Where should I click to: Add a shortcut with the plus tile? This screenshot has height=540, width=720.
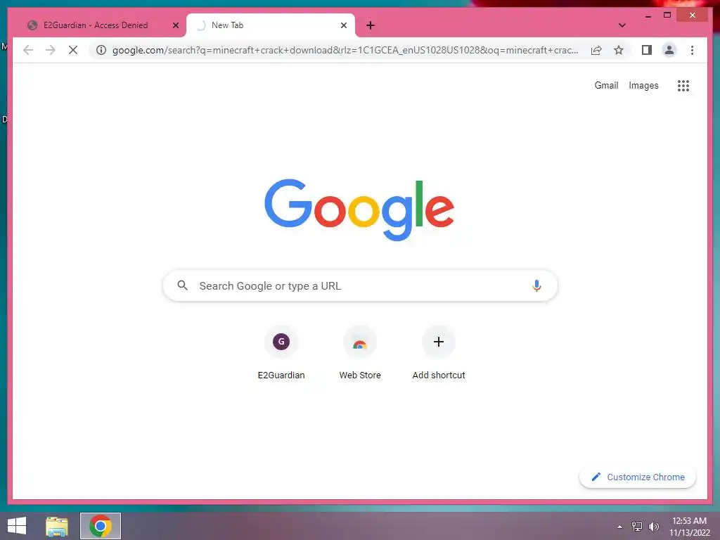pyautogui.click(x=439, y=353)
